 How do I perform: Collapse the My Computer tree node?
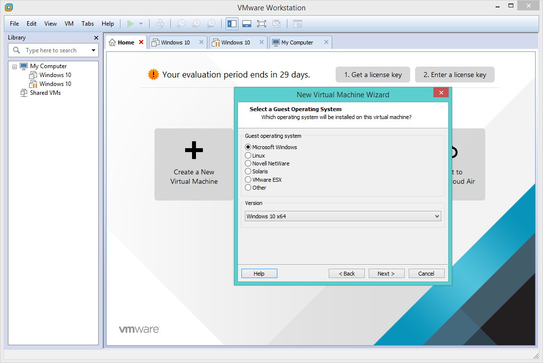(14, 67)
